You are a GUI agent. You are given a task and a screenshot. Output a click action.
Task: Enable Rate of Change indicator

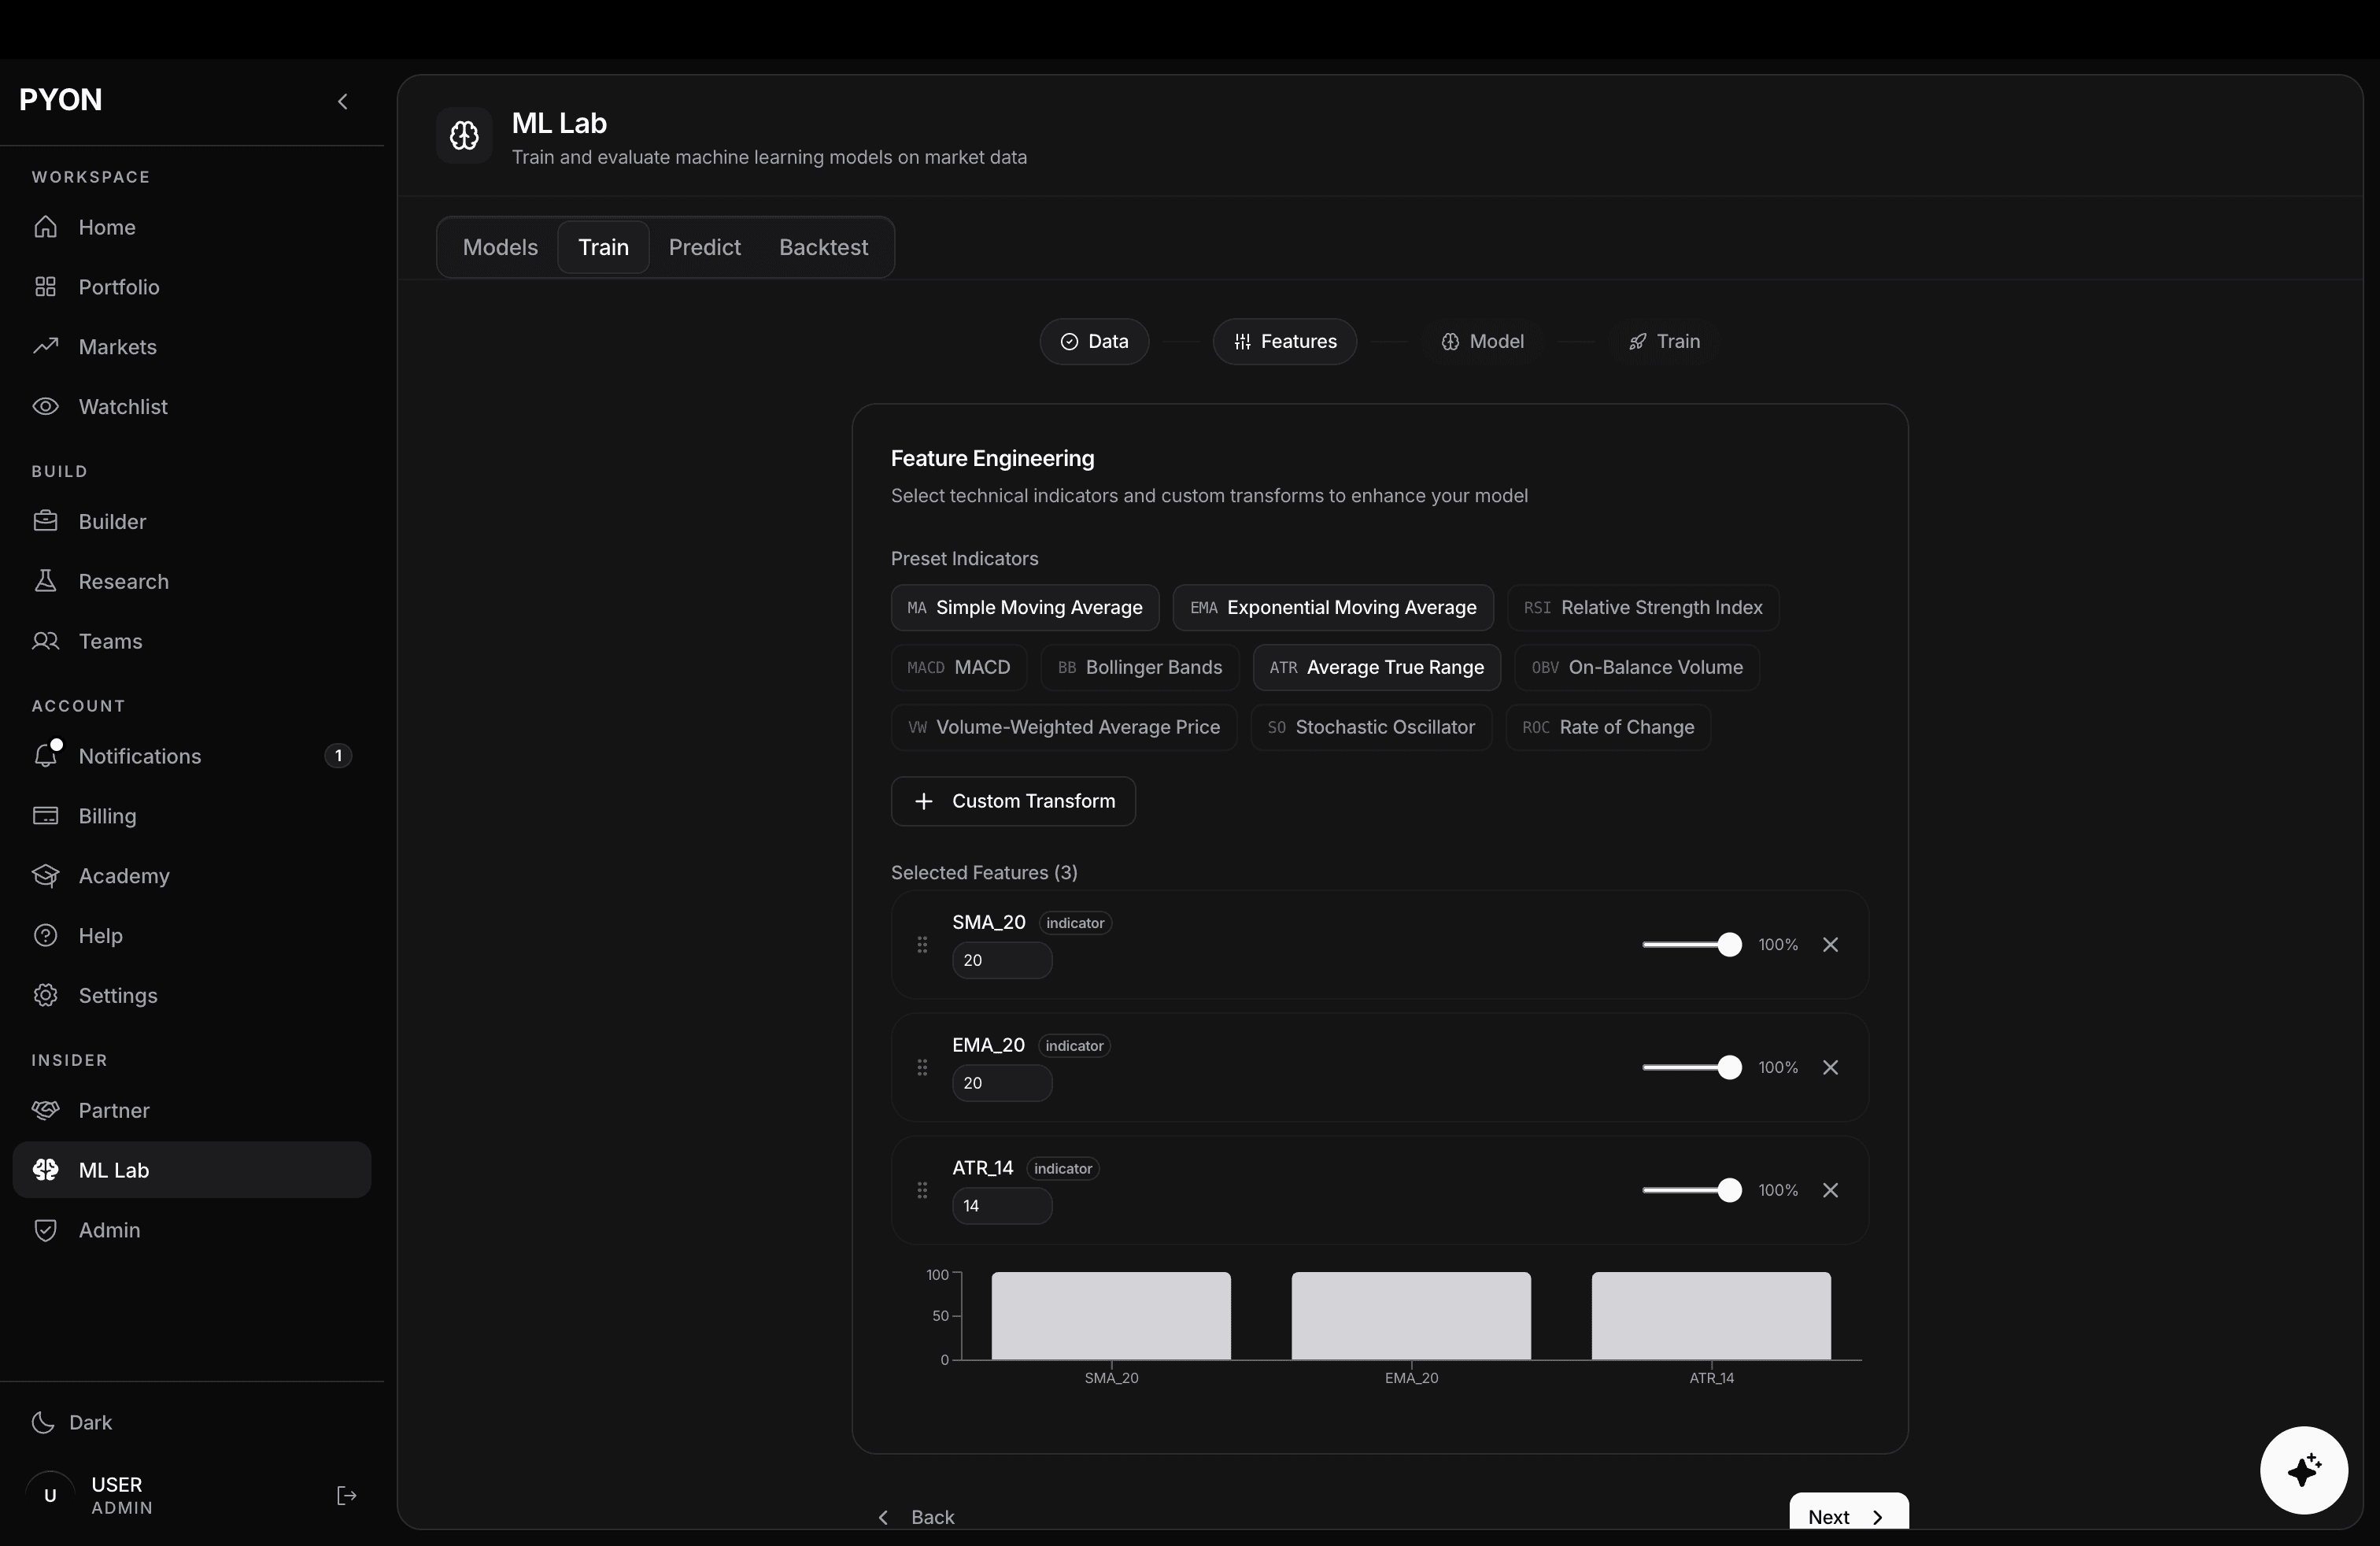(1608, 727)
